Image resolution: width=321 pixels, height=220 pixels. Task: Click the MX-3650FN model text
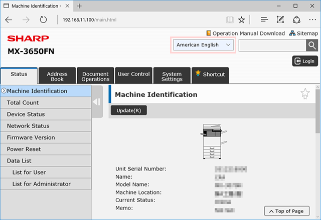click(31, 51)
